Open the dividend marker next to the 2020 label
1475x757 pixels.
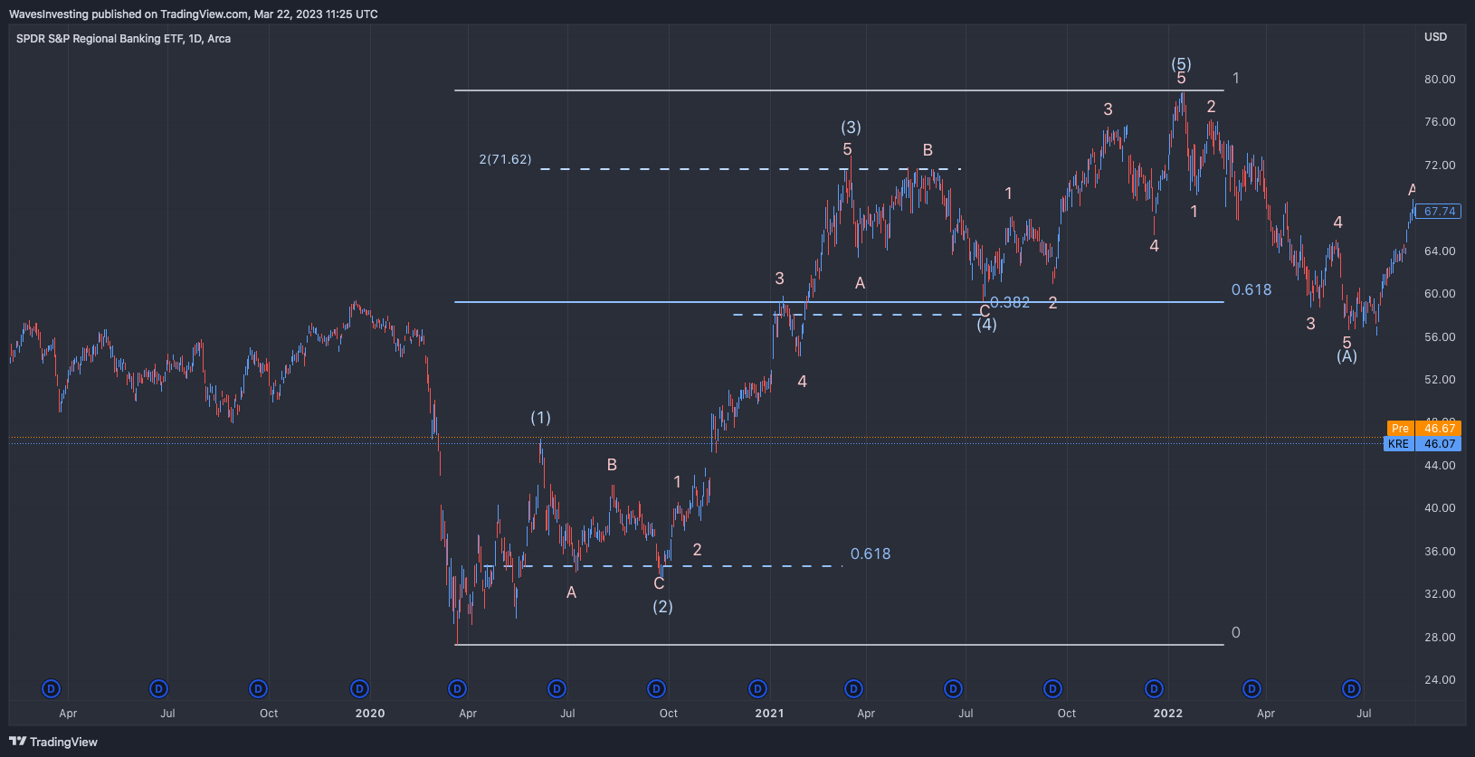[360, 689]
